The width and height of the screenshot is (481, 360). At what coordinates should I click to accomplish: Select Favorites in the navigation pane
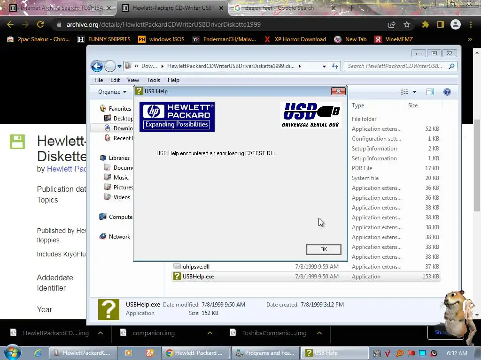116,108
